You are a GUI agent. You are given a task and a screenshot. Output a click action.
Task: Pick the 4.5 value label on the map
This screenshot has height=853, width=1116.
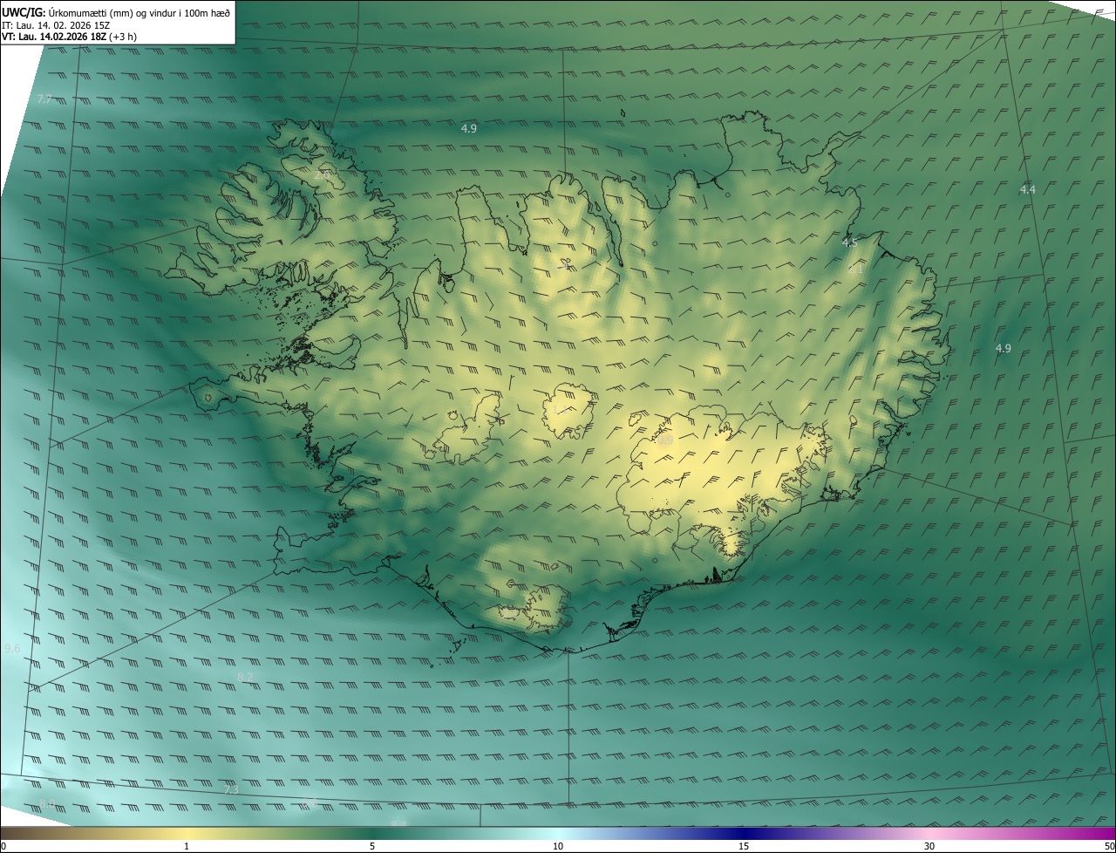(850, 243)
